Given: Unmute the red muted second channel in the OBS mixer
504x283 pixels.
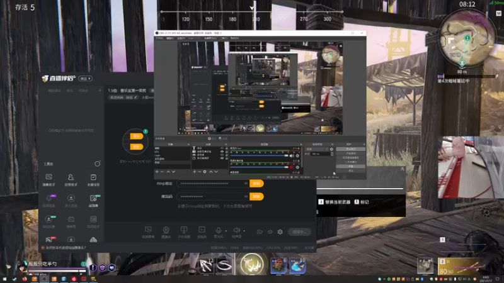Looking at the screenshot, I should tap(292, 167).
